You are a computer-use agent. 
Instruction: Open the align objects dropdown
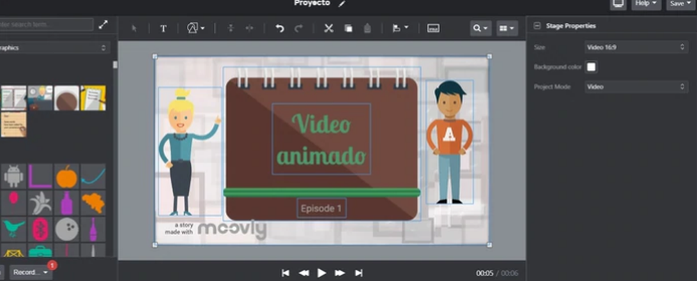pyautogui.click(x=401, y=29)
